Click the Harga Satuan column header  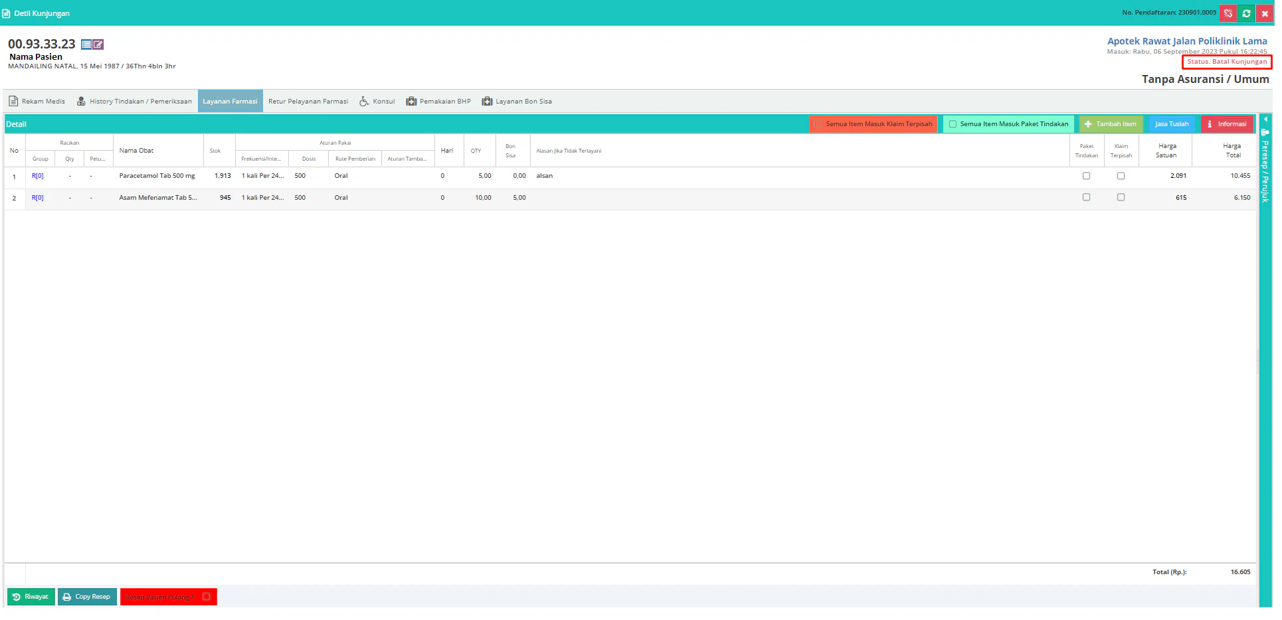pyautogui.click(x=1166, y=151)
